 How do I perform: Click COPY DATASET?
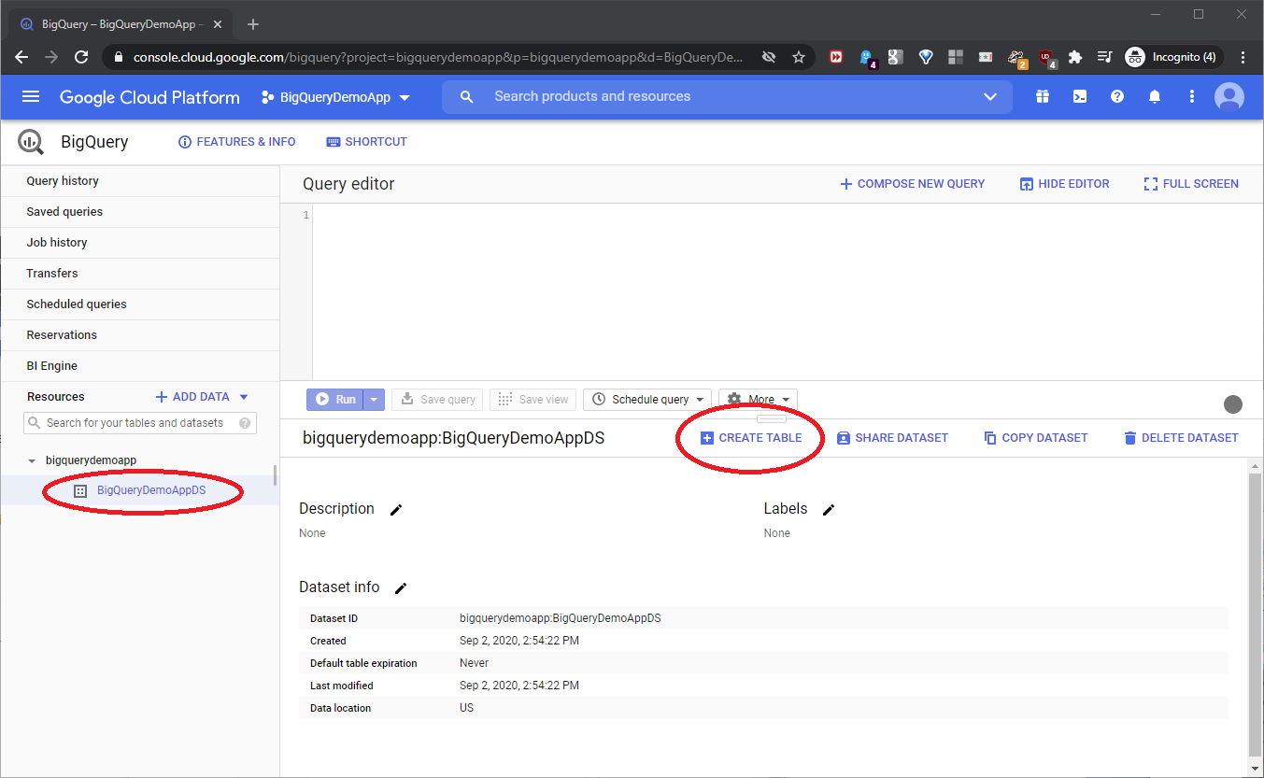click(1036, 438)
